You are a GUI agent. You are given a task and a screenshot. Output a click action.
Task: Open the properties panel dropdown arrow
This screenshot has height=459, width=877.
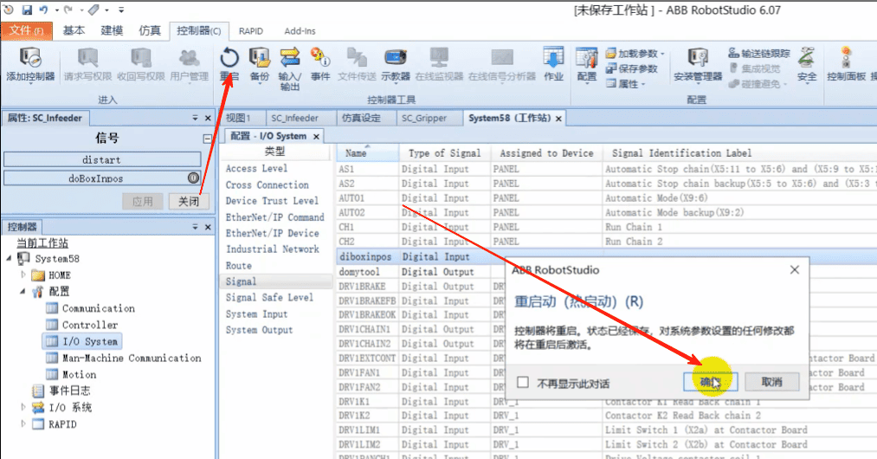pos(195,118)
